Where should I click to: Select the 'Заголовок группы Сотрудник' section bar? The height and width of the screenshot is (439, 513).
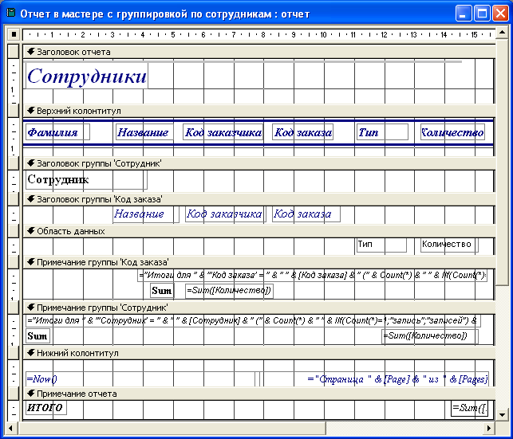[259, 163]
